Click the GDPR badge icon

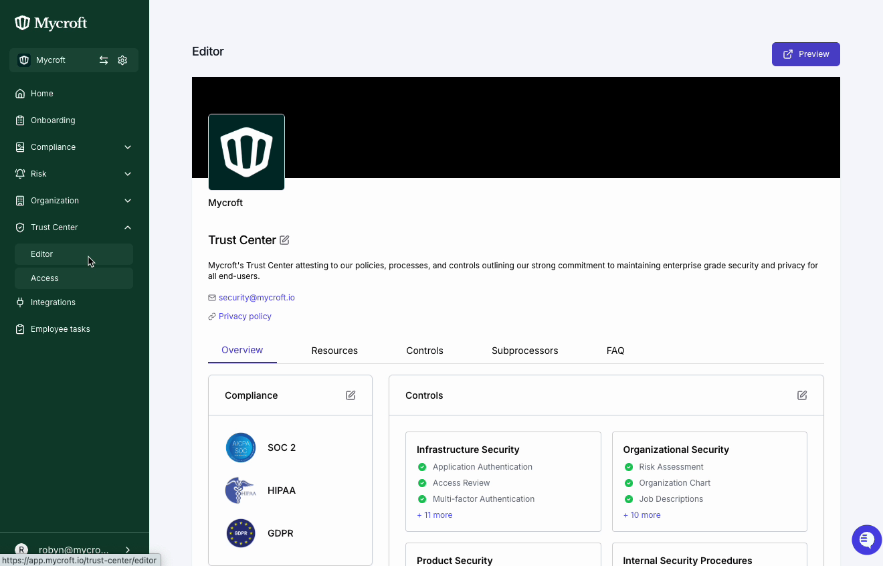(241, 533)
